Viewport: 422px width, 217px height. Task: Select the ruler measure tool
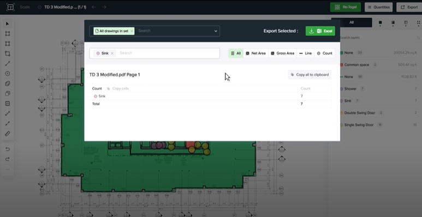pos(8,134)
